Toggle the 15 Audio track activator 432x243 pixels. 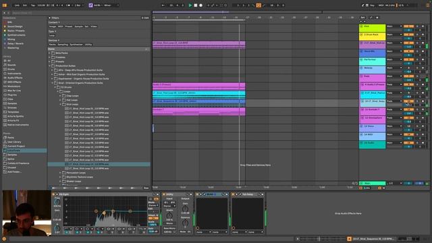click(x=408, y=142)
